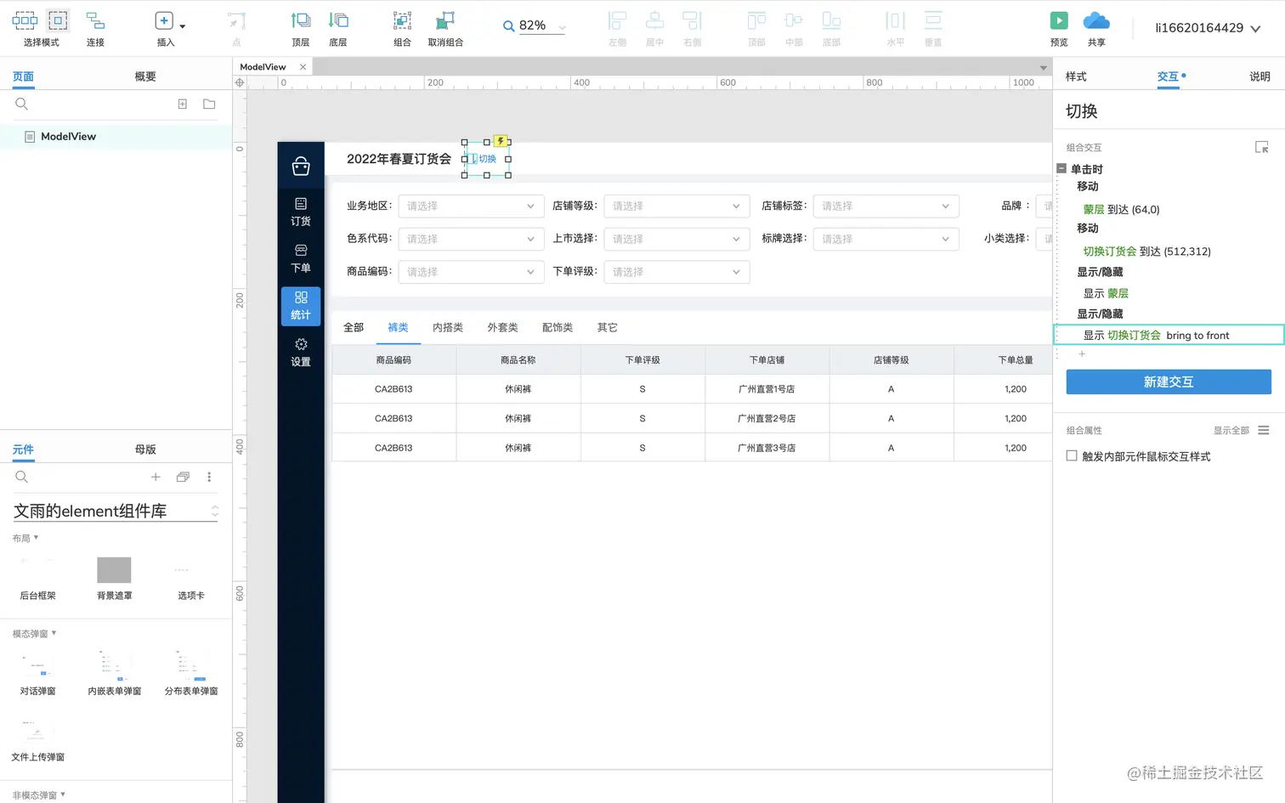Open the 业务地区 dropdown
Screen dimensions: 1285x803
tap(471, 206)
